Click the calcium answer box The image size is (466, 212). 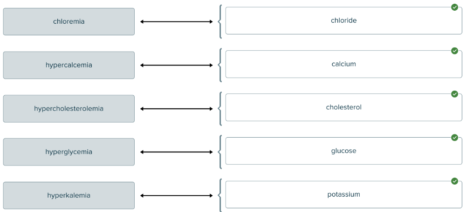tap(343, 64)
